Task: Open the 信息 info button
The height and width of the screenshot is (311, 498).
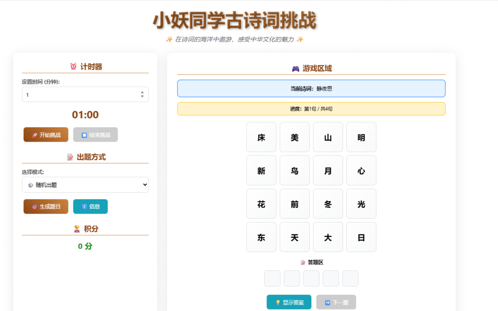Action: click(x=90, y=206)
